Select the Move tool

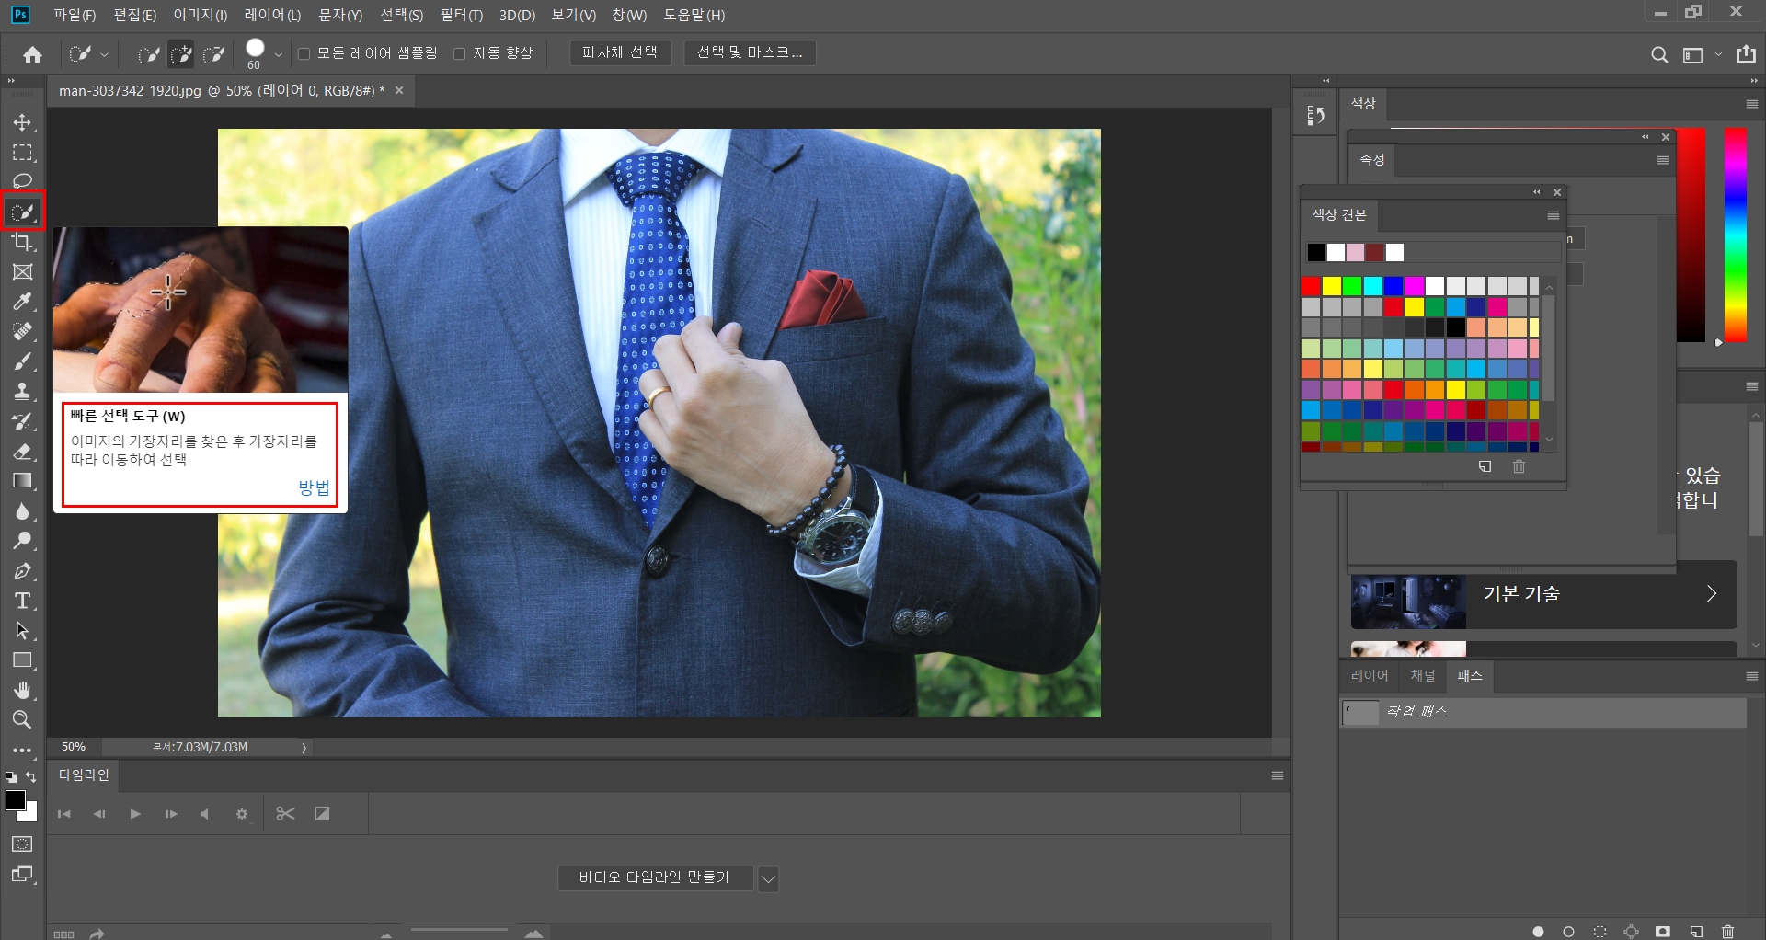click(22, 122)
